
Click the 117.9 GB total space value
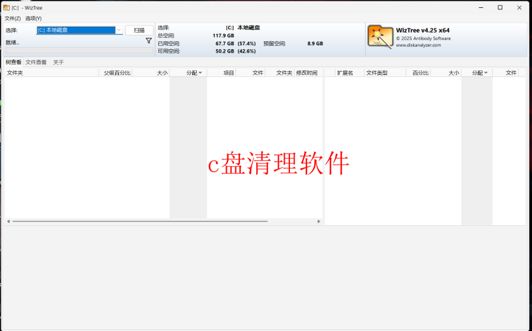click(223, 36)
